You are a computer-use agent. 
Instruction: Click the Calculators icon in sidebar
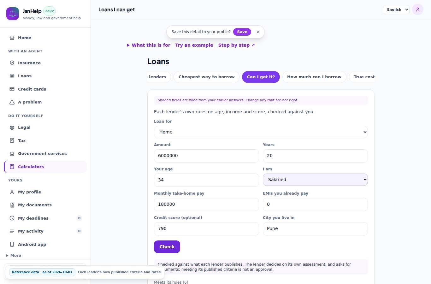click(x=12, y=167)
